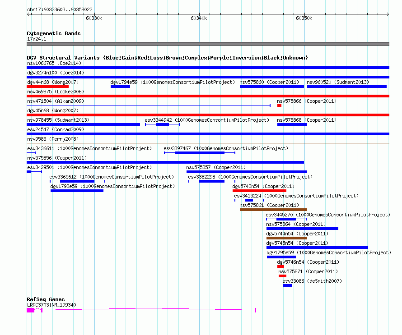The image size is (402, 335).
Task: Open esv33086 (deSmith2007) label
Action: 312,281
